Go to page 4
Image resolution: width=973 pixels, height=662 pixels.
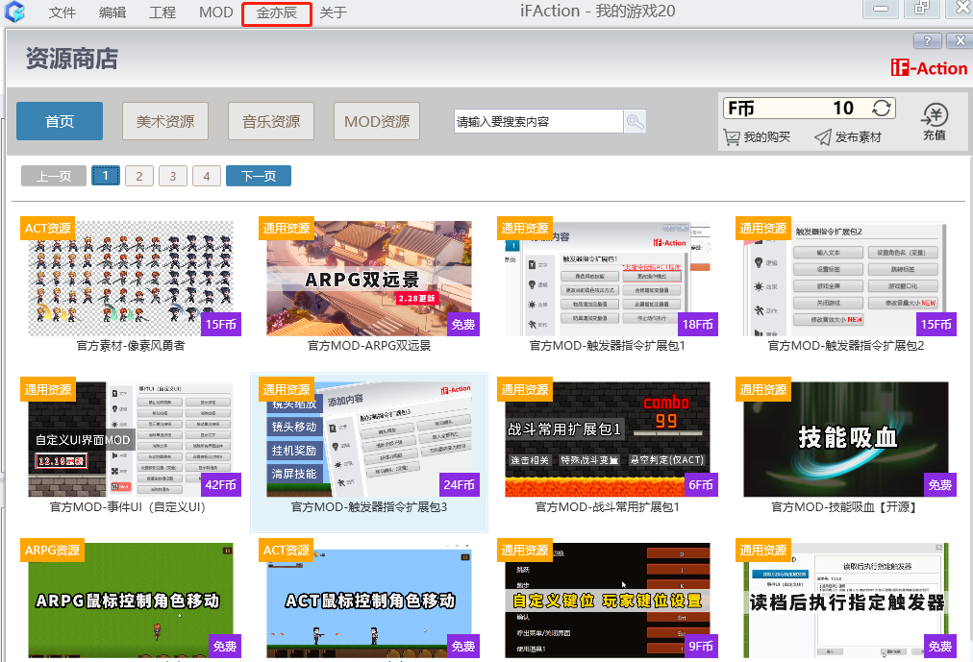point(207,176)
